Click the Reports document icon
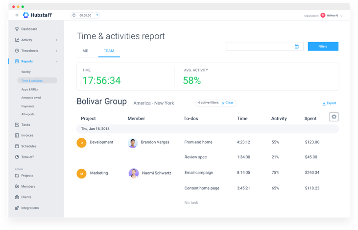This screenshot has height=230, width=358. click(x=17, y=61)
